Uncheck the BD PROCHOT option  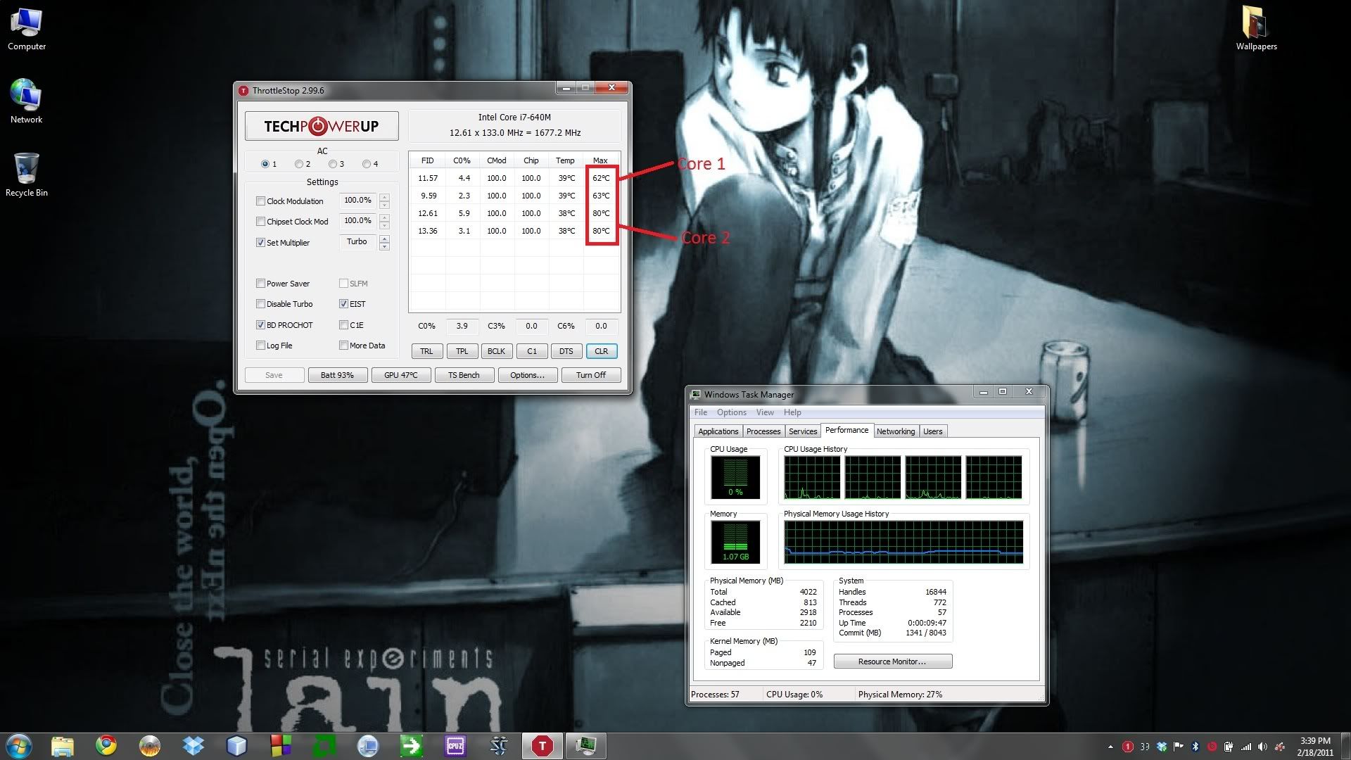pos(261,325)
